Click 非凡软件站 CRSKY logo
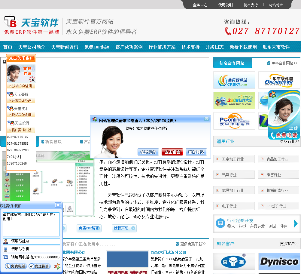 (234, 80)
